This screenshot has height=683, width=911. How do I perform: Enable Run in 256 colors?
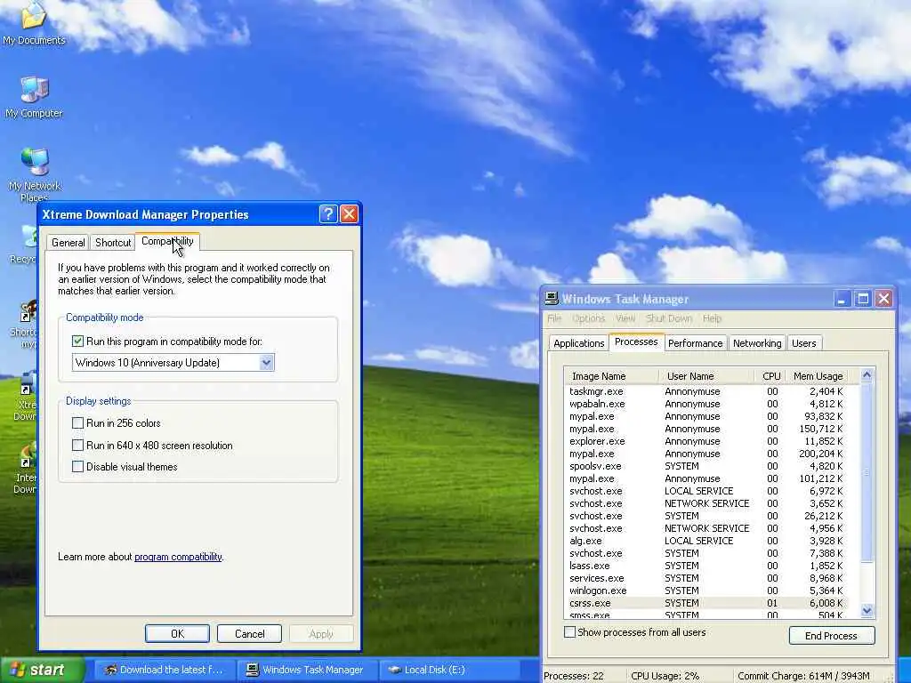pos(78,422)
